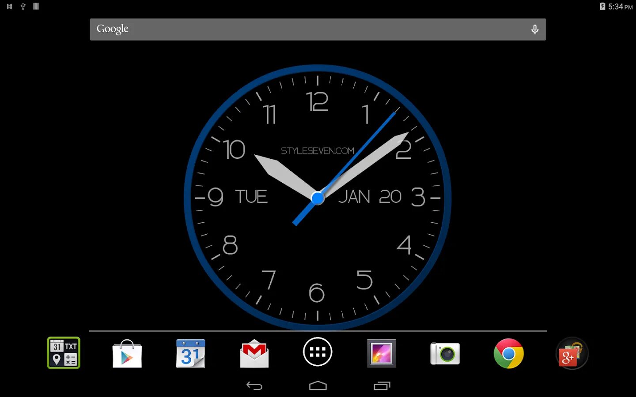Open the Camera app
This screenshot has width=636, height=397.
(x=445, y=353)
